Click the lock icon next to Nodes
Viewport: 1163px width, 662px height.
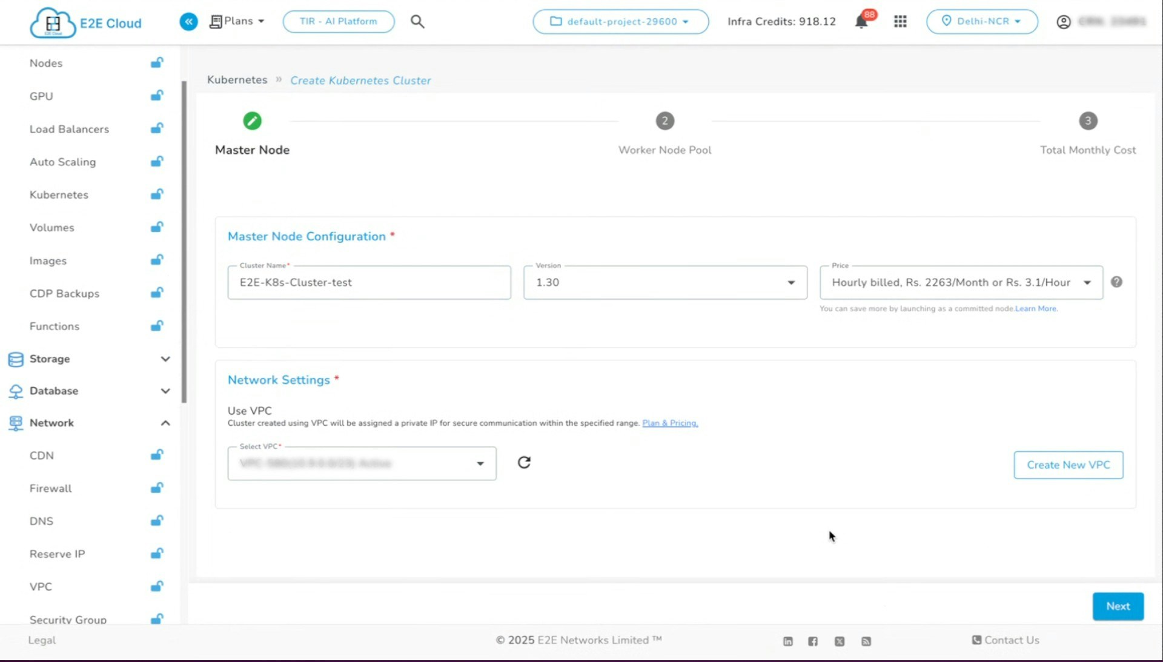[157, 62]
